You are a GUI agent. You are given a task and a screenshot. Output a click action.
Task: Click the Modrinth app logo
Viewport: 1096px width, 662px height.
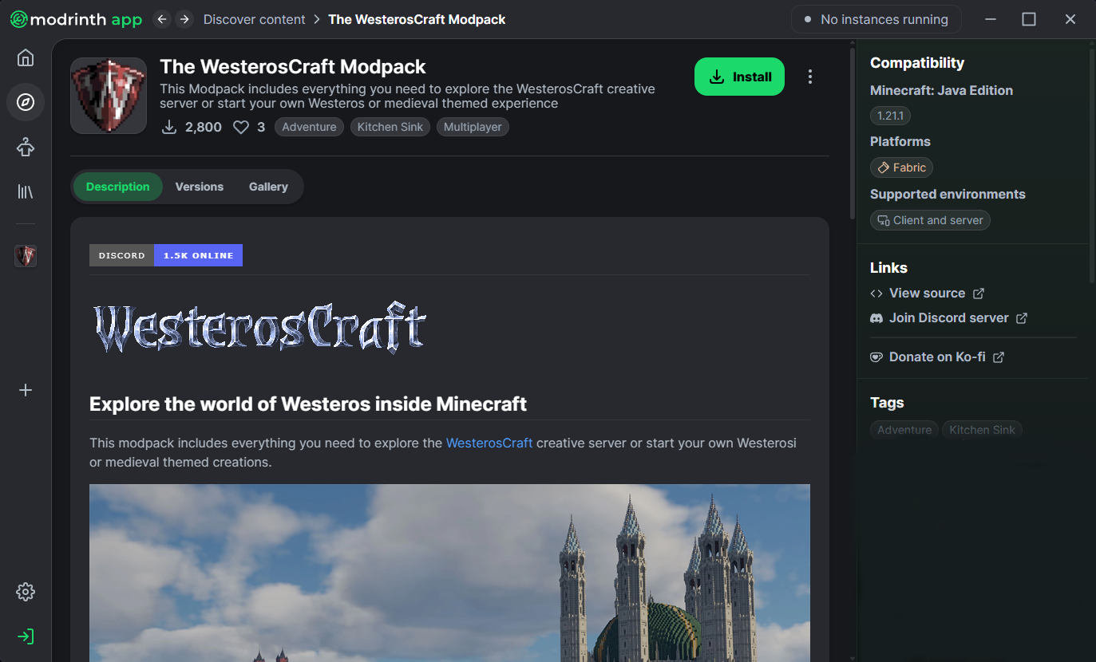76,19
